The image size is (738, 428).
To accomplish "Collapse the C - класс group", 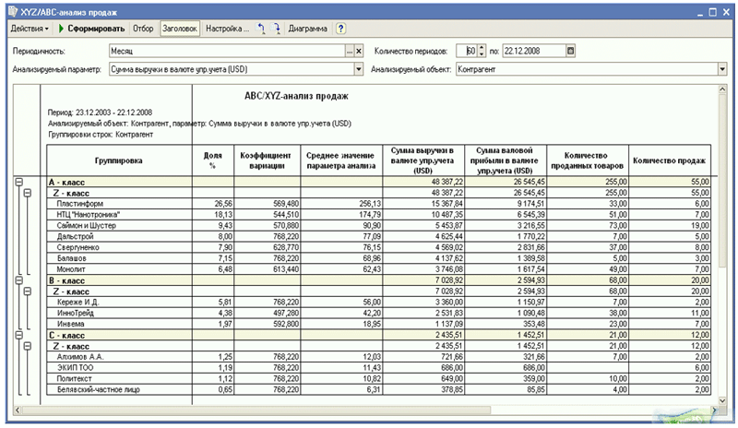I will coord(19,335).
